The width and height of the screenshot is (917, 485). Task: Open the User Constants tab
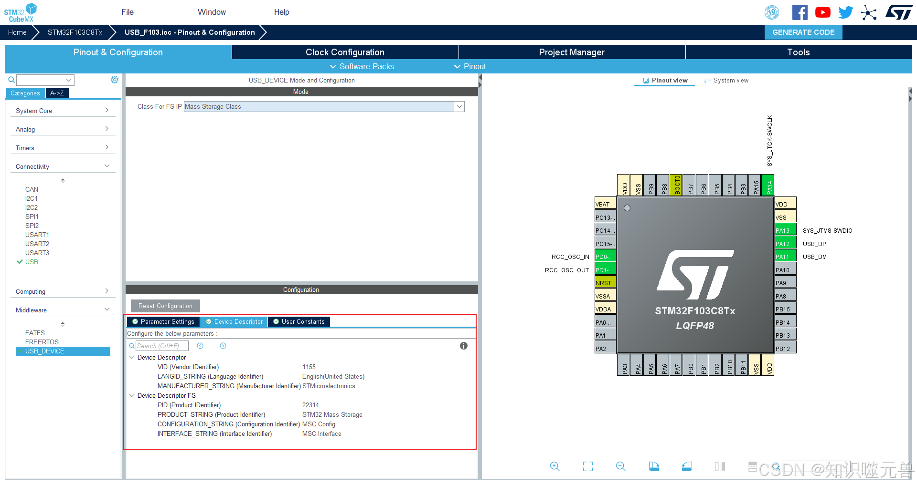click(x=299, y=322)
